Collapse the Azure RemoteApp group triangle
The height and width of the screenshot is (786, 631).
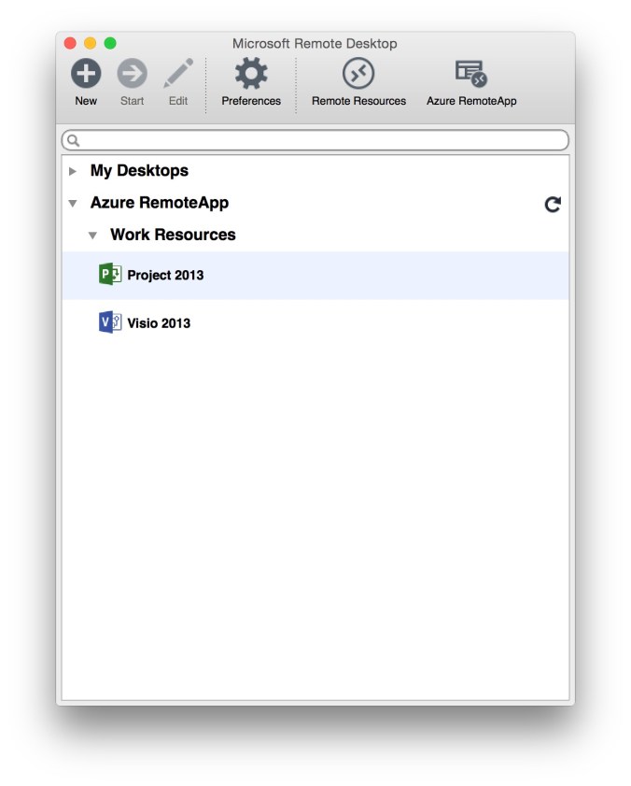(x=73, y=204)
